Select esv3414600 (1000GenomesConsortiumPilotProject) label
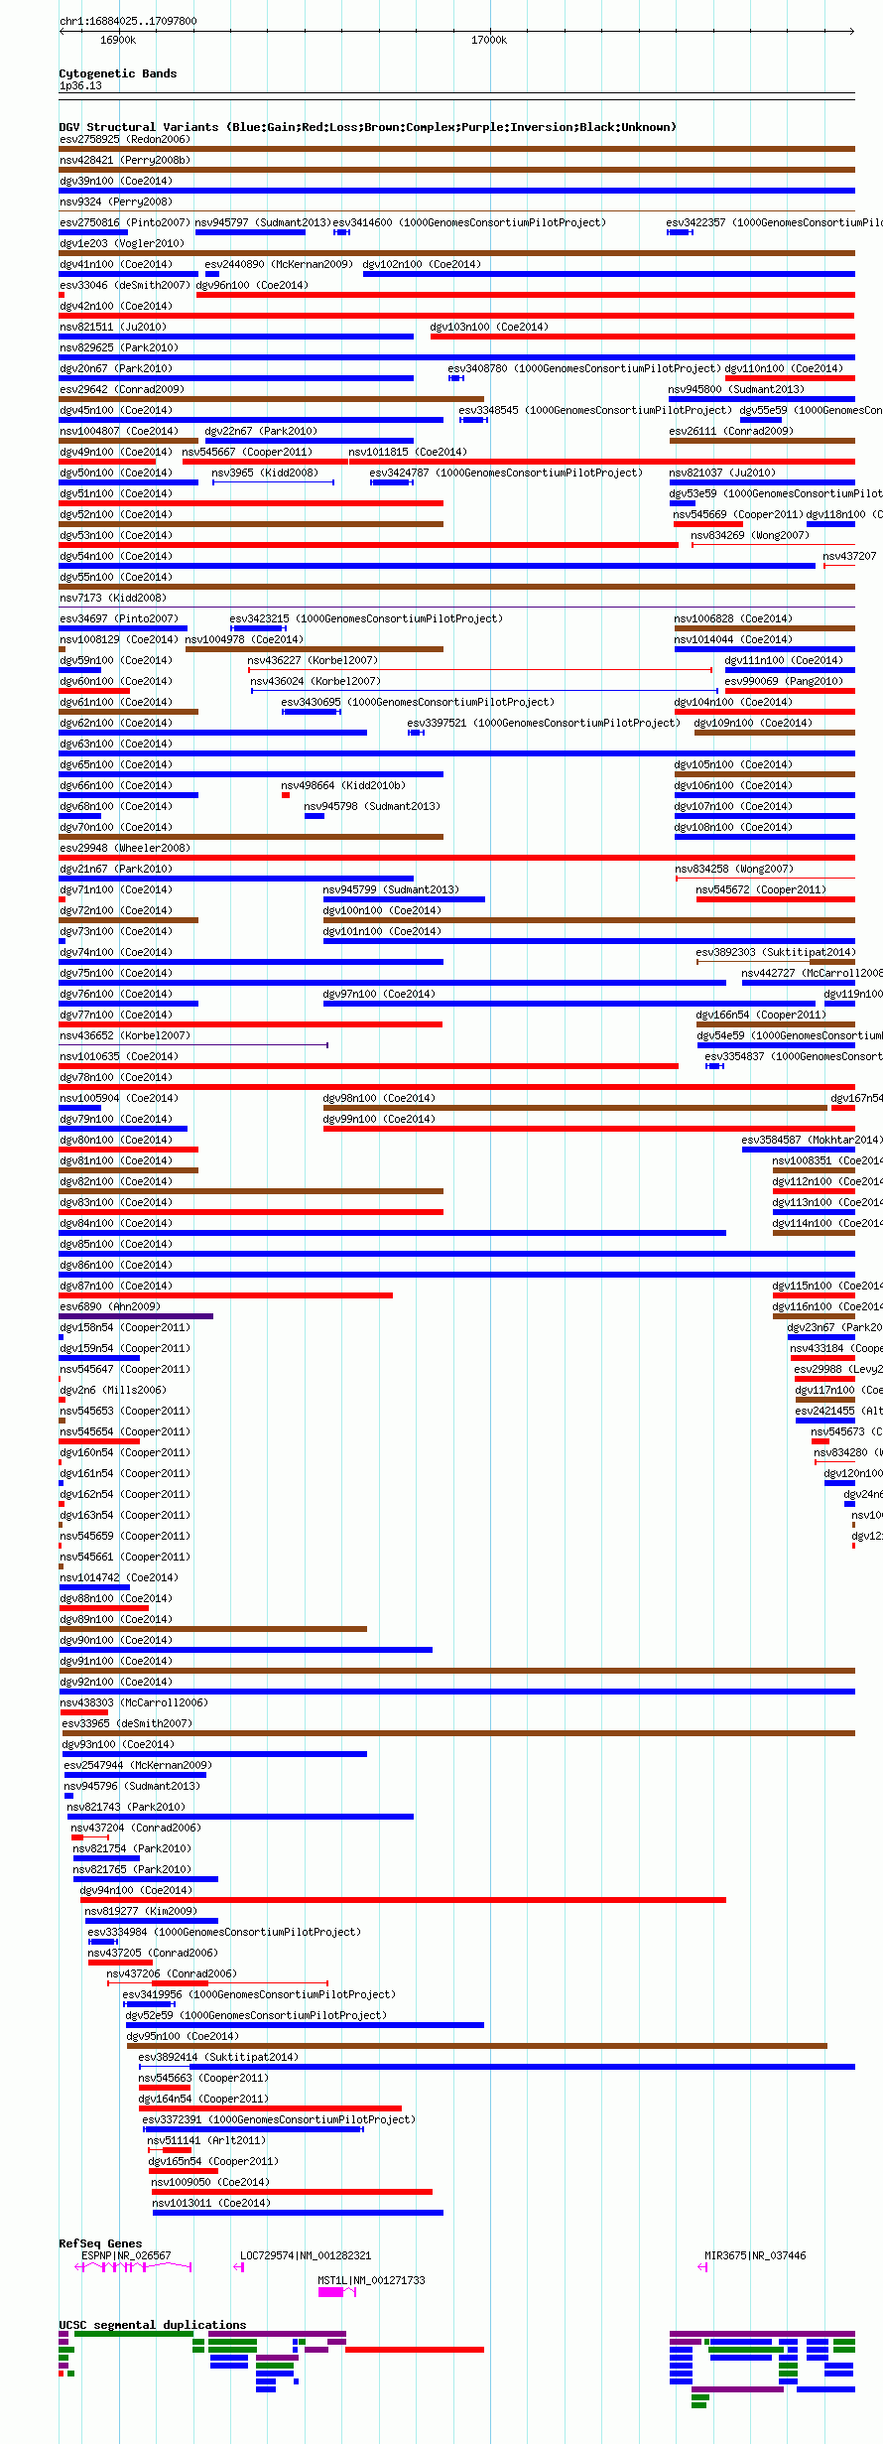Image resolution: width=883 pixels, height=2444 pixels. pyautogui.click(x=469, y=222)
